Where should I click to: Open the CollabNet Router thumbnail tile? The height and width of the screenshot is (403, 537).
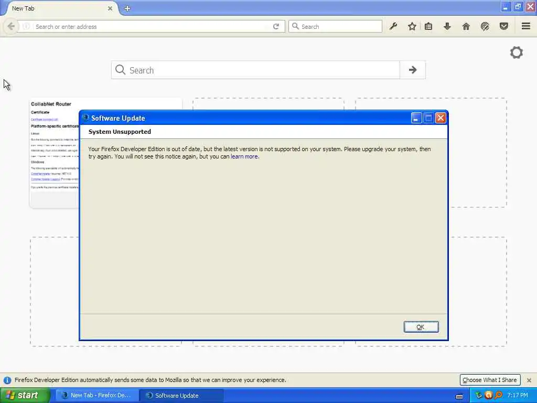coord(55,153)
